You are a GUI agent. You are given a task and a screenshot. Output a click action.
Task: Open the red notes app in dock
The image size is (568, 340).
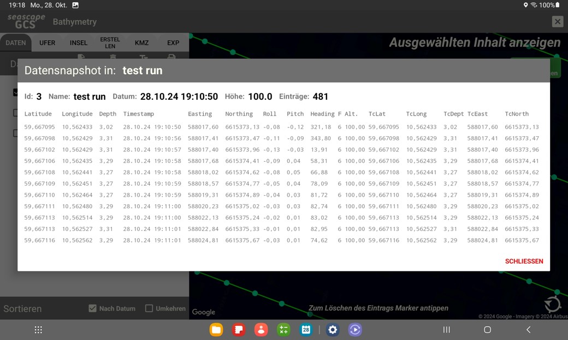pyautogui.click(x=238, y=330)
